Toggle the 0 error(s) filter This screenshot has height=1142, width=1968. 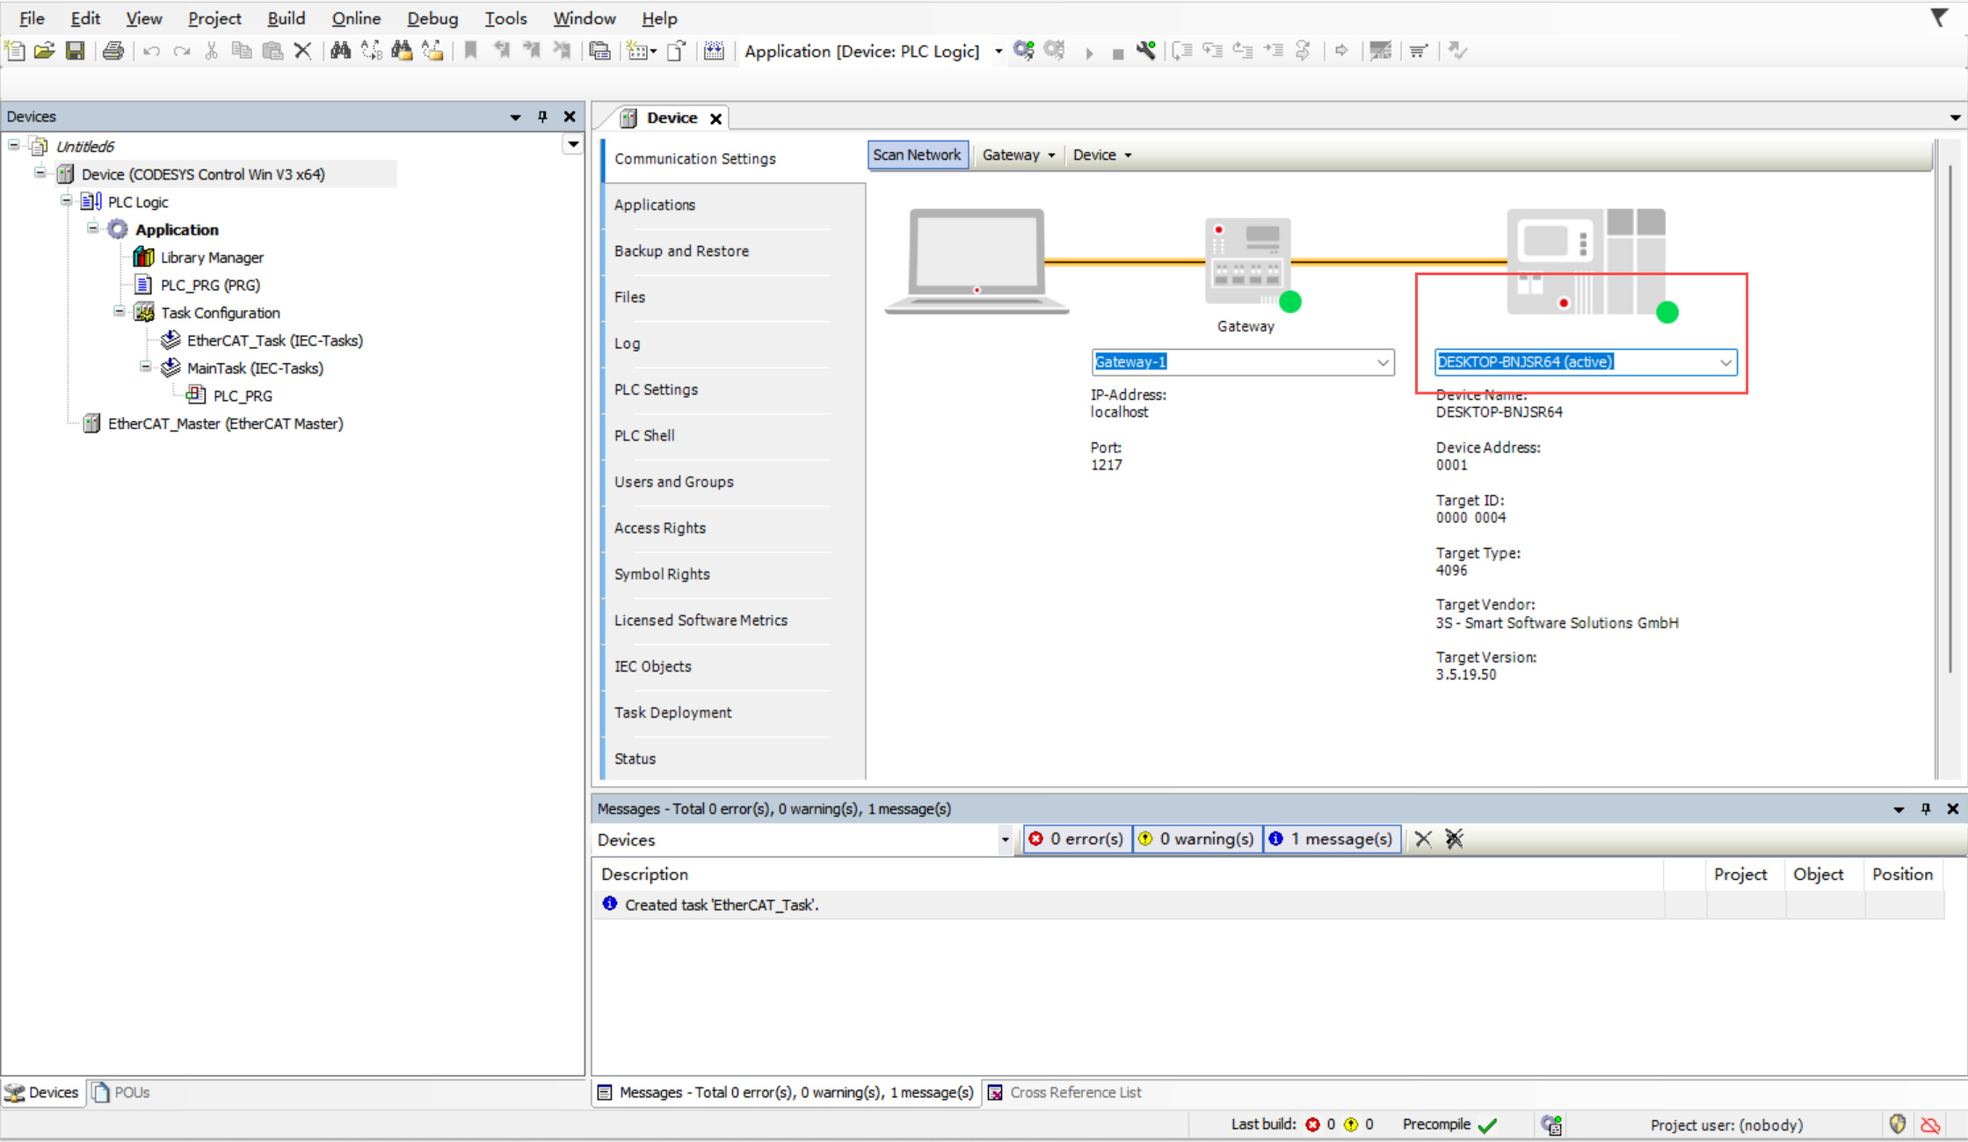click(1077, 839)
